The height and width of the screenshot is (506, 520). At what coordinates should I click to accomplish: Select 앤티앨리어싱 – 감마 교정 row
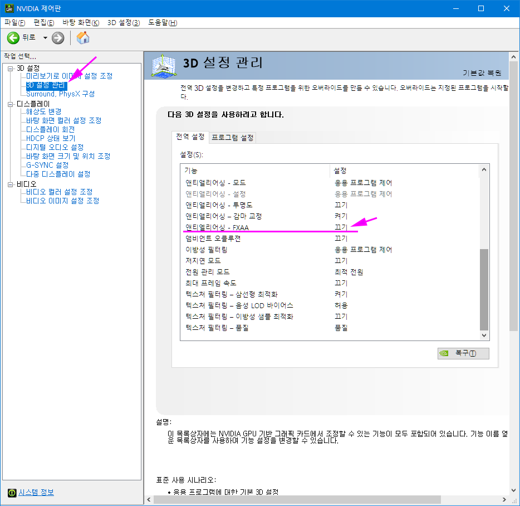330,216
